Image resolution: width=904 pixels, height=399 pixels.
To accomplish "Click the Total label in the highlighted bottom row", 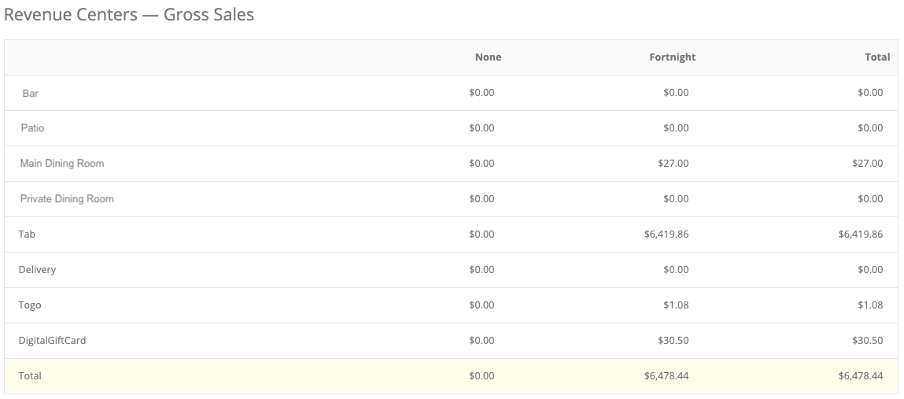I will click(x=30, y=376).
